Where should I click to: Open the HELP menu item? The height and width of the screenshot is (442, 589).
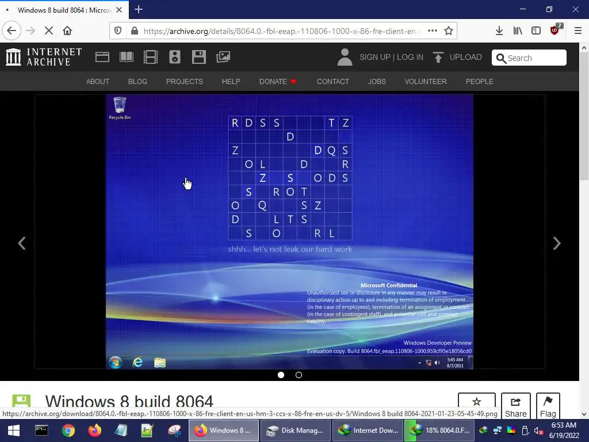pyautogui.click(x=231, y=82)
